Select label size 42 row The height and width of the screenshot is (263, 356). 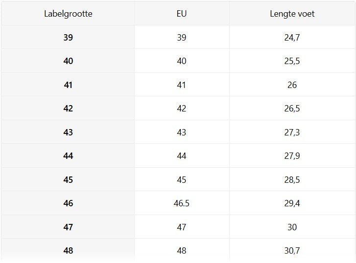click(x=68, y=109)
